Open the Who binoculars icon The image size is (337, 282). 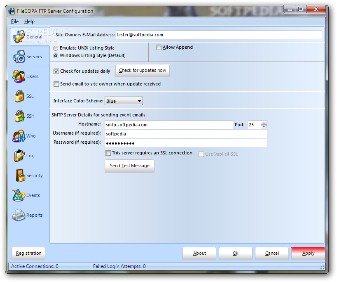tap(19, 136)
